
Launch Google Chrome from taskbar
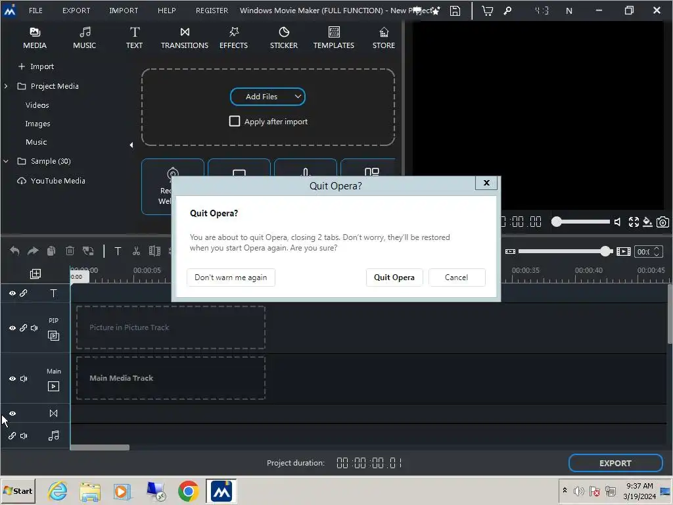[189, 491]
